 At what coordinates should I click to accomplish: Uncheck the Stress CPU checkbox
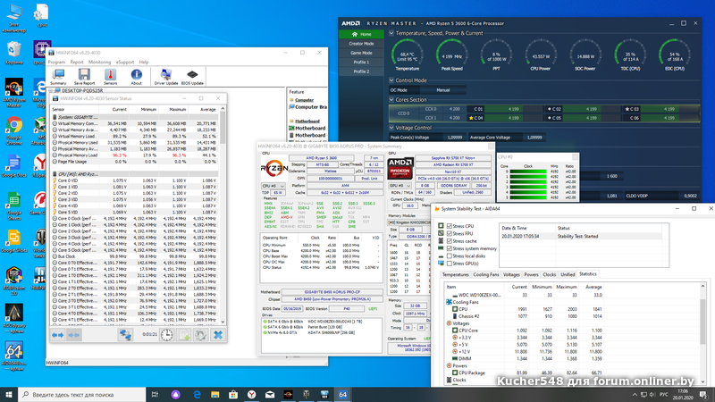tap(448, 227)
